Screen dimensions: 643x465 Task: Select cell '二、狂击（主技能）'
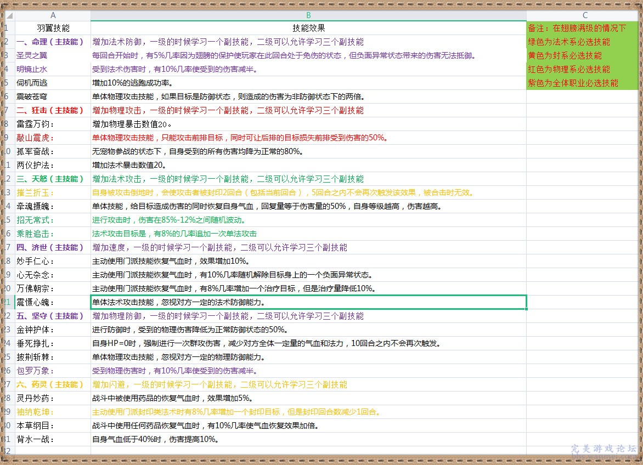(53, 110)
